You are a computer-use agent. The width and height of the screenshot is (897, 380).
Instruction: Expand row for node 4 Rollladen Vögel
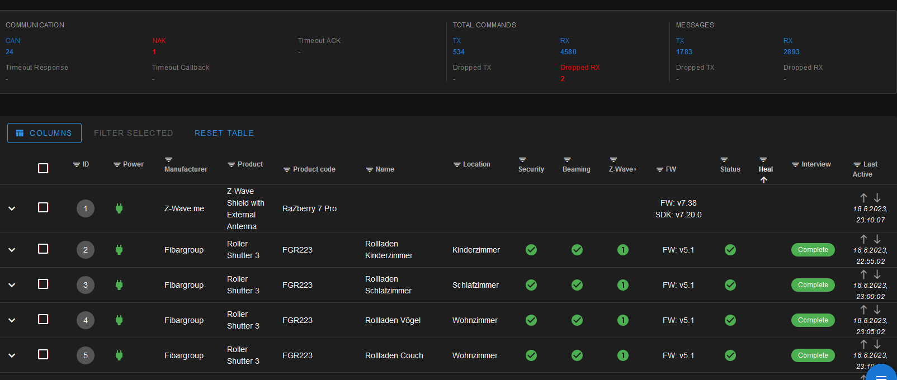coord(12,320)
